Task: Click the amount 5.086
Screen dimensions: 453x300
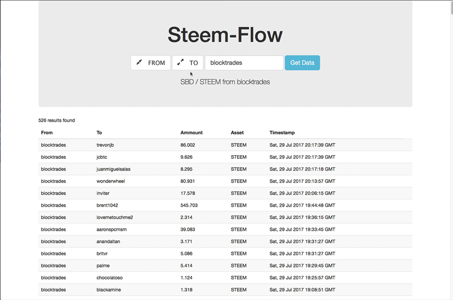Action: [x=186, y=253]
